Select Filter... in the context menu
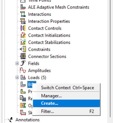This screenshot has height=123, width=113. (x=67, y=111)
